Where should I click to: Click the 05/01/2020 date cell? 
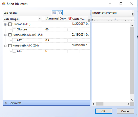coord(81,46)
